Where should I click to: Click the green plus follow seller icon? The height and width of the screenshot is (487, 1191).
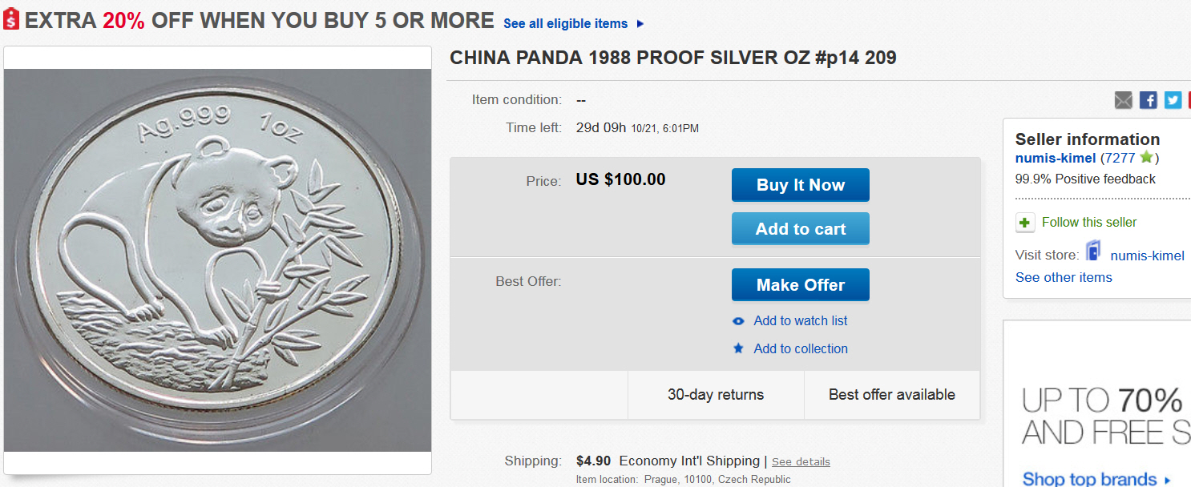pos(1025,223)
